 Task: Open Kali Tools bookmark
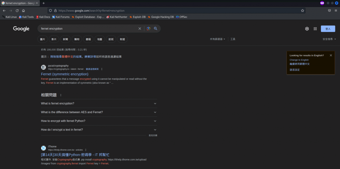26,17
